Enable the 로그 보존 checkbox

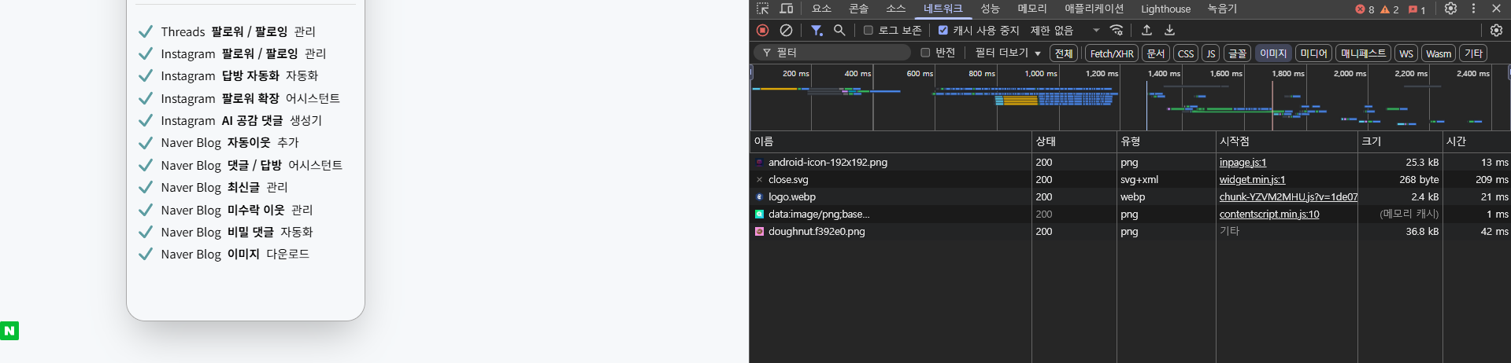tap(868, 30)
